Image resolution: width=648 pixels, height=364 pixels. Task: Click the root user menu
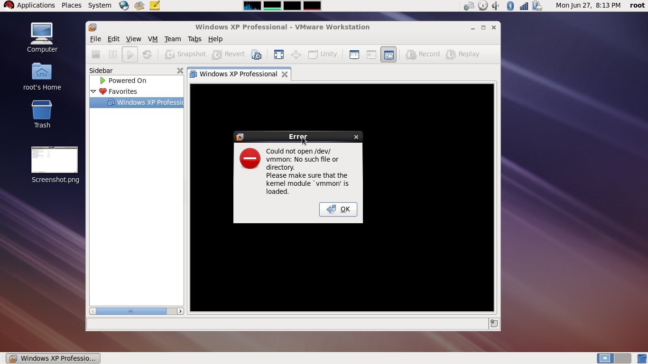[637, 5]
